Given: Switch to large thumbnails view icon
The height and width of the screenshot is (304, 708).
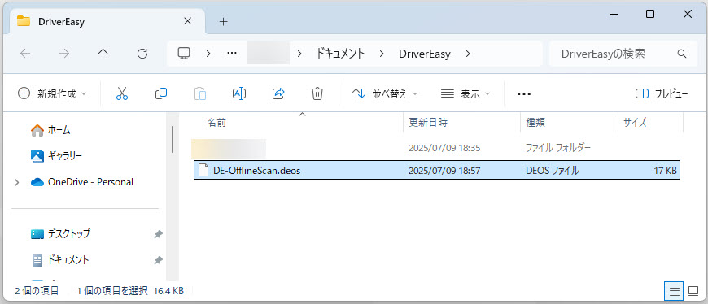Looking at the screenshot, I should pos(693,291).
